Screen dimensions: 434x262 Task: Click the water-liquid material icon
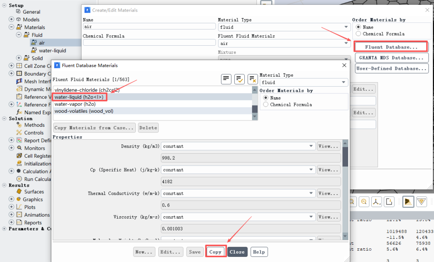coord(34,50)
